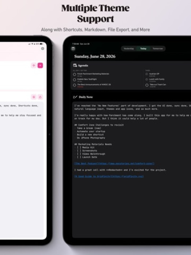Click the Daily Note pencil icon
Image resolution: width=191 pixels, height=255 pixels.
pyautogui.click(x=75, y=97)
